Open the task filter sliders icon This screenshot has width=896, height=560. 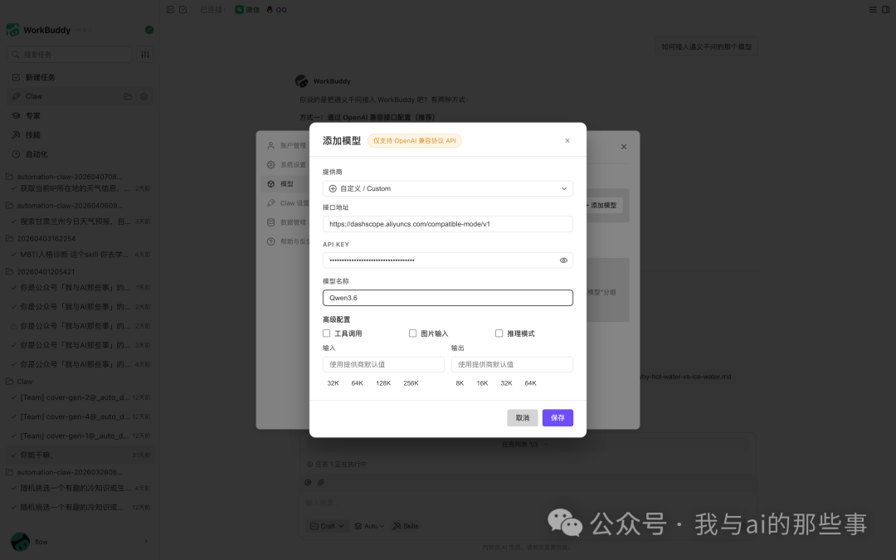145,54
